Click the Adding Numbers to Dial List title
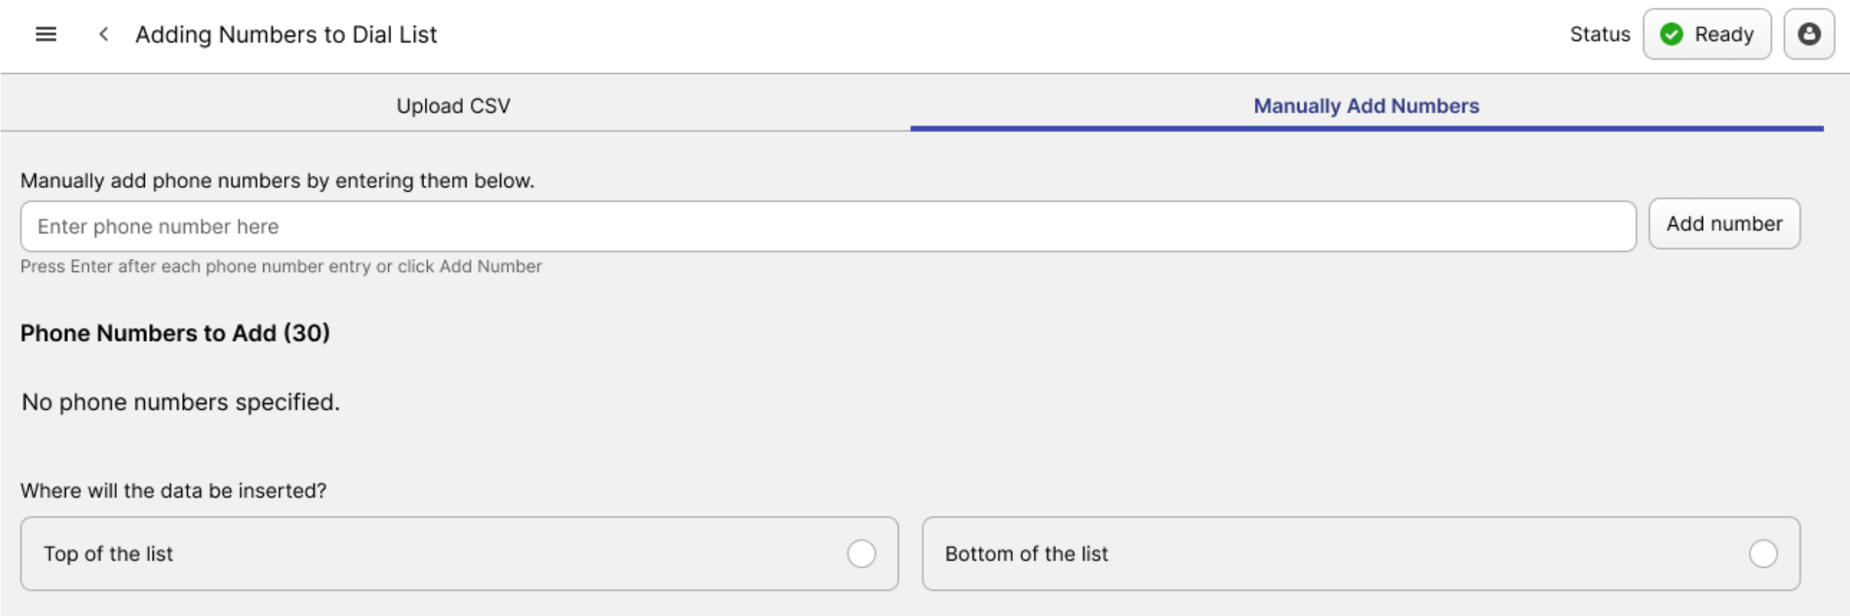 [x=286, y=34]
